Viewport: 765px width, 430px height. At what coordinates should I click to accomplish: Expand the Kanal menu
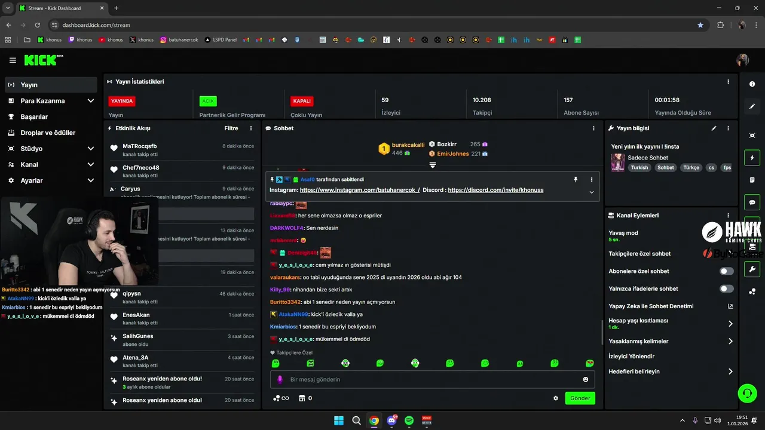pyautogui.click(x=91, y=164)
